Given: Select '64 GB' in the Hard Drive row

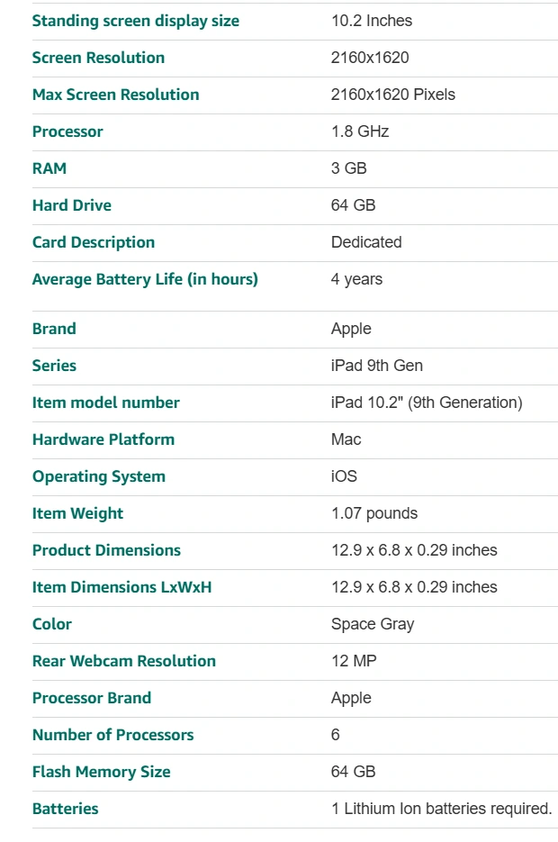Looking at the screenshot, I should (353, 205).
